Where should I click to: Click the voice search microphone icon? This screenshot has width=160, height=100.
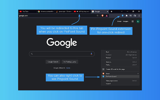[x=91, y=54]
